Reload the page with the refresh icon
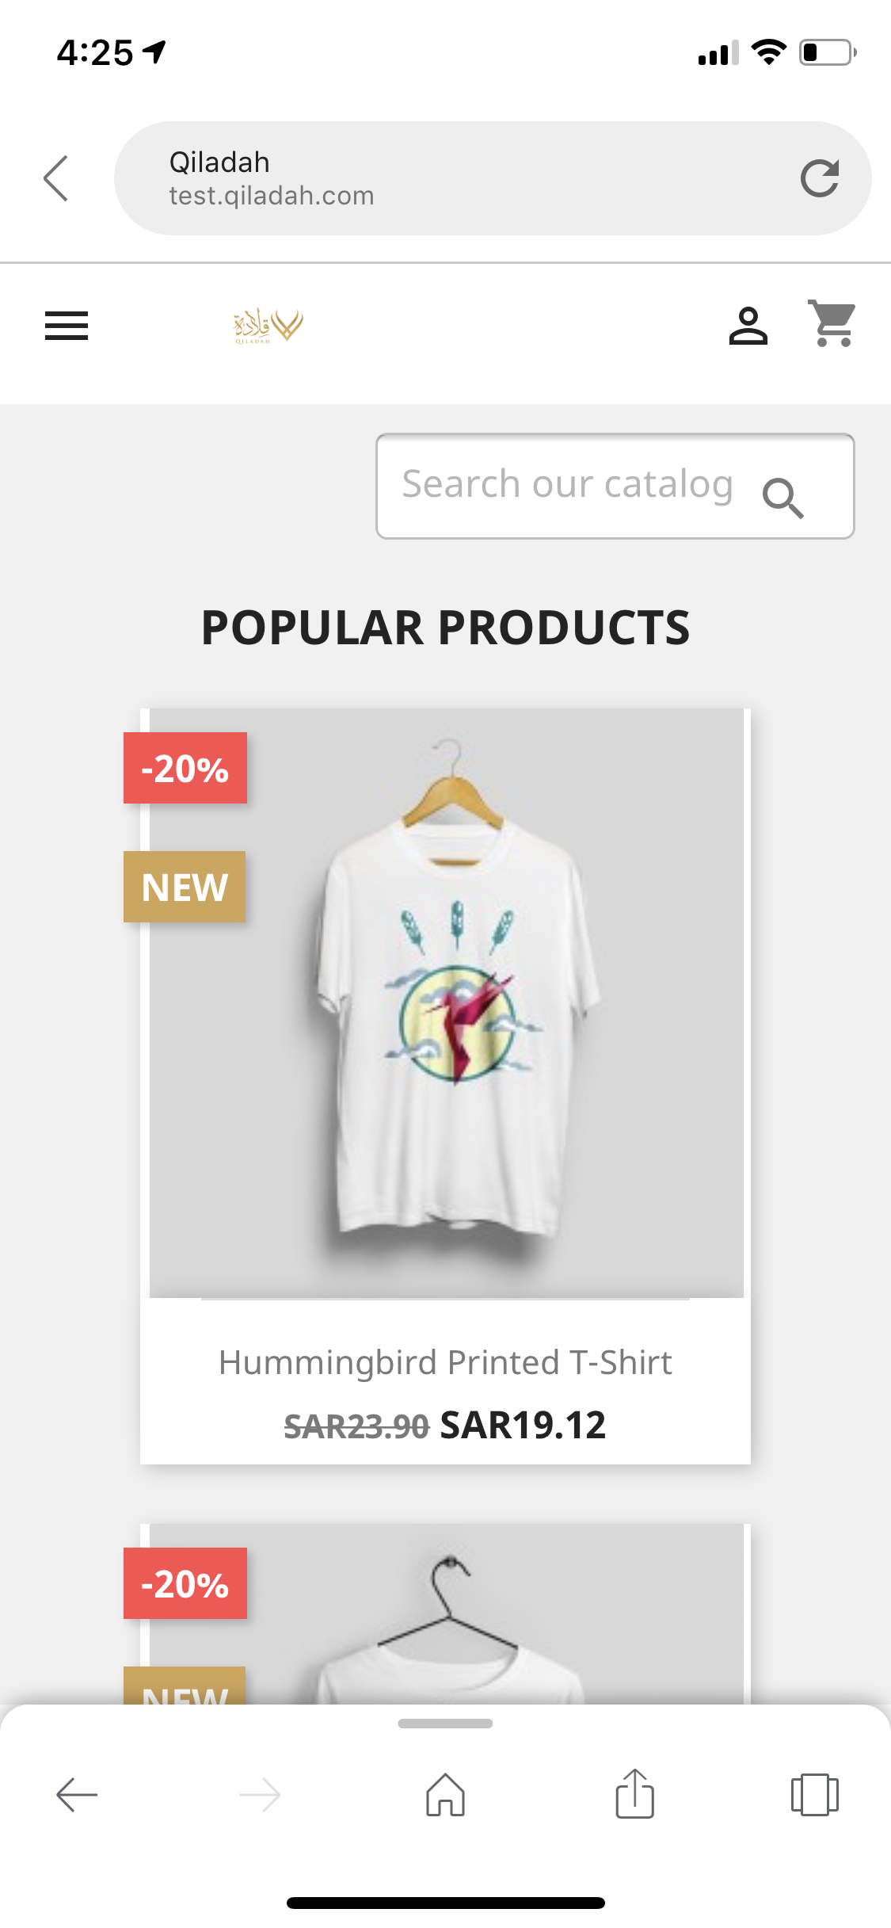 coord(819,178)
